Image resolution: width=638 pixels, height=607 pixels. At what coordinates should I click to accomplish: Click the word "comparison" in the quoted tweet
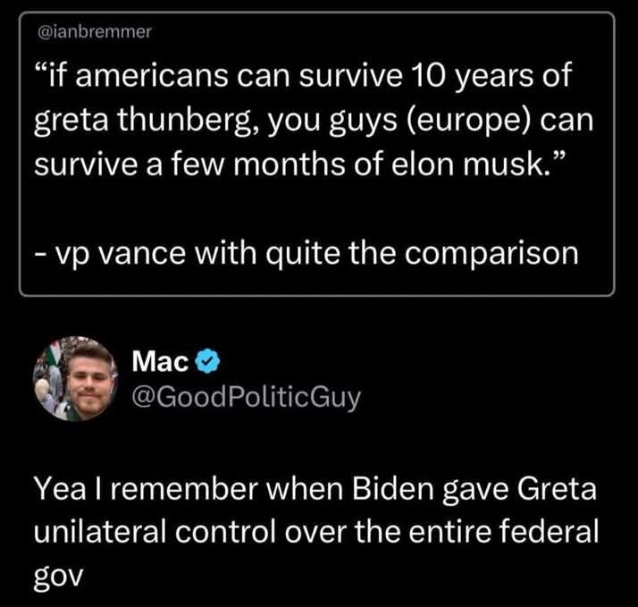tap(491, 255)
